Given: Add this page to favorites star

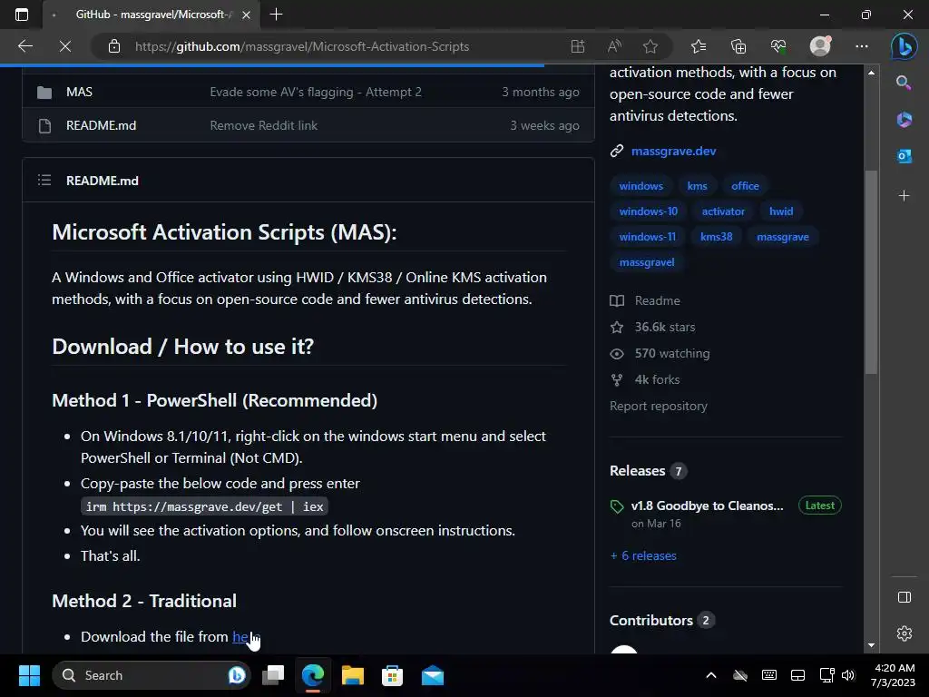Looking at the screenshot, I should pyautogui.click(x=650, y=46).
